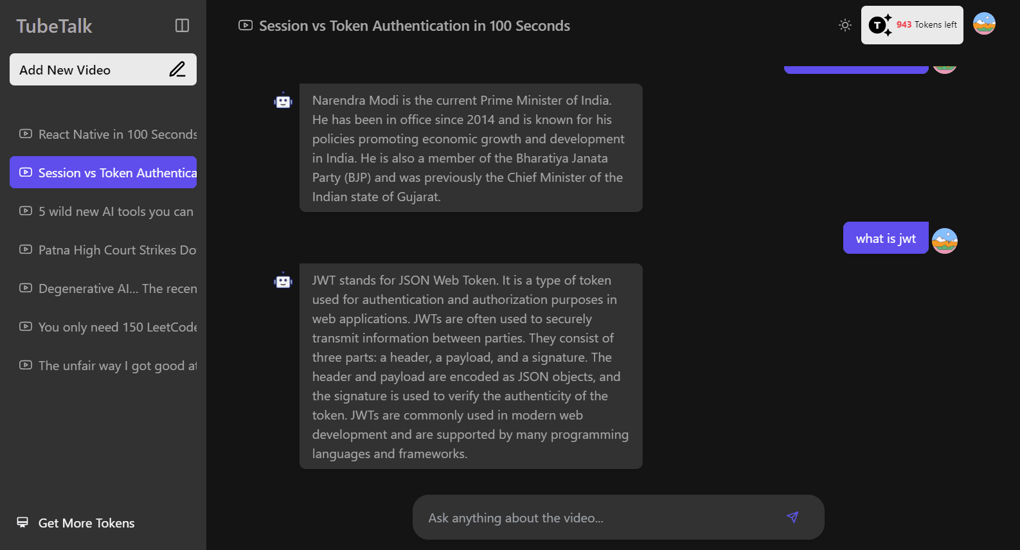Image resolution: width=1020 pixels, height=550 pixels.
Task: Click the bot avatar beside Narendra Modi answer
Action: click(283, 101)
